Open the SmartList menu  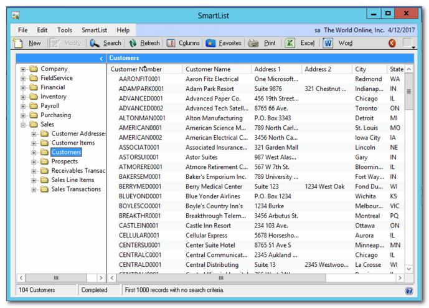coord(95,30)
